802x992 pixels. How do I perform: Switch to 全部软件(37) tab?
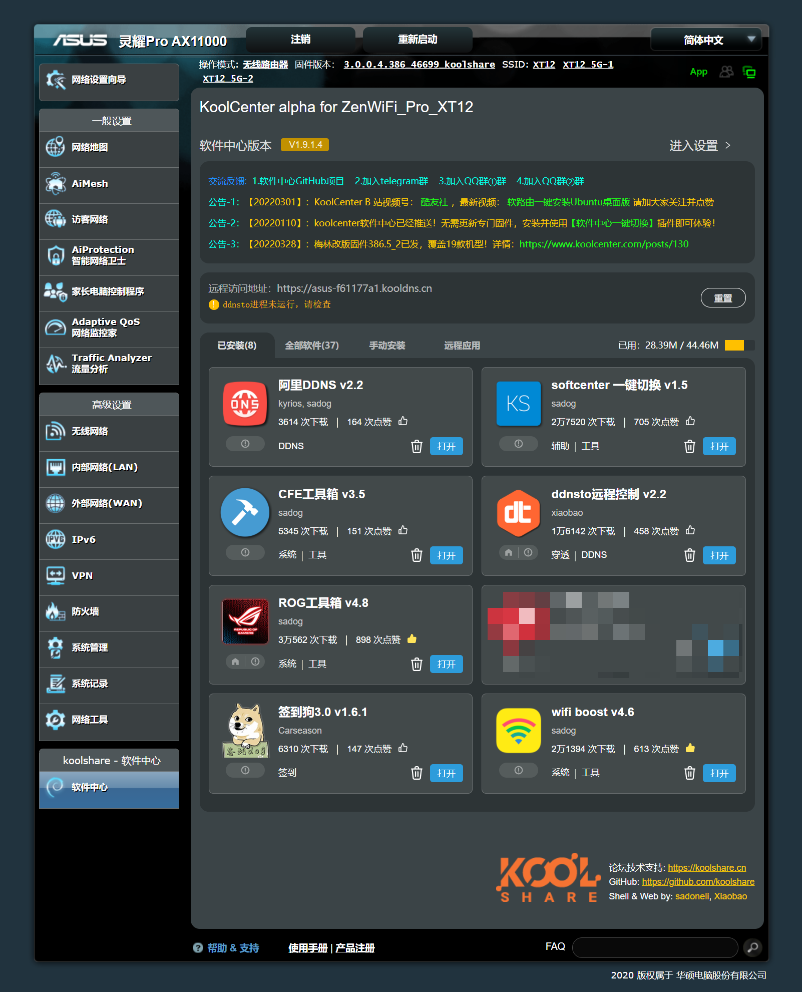click(x=311, y=346)
